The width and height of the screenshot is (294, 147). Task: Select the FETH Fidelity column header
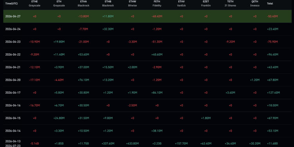[157, 4]
